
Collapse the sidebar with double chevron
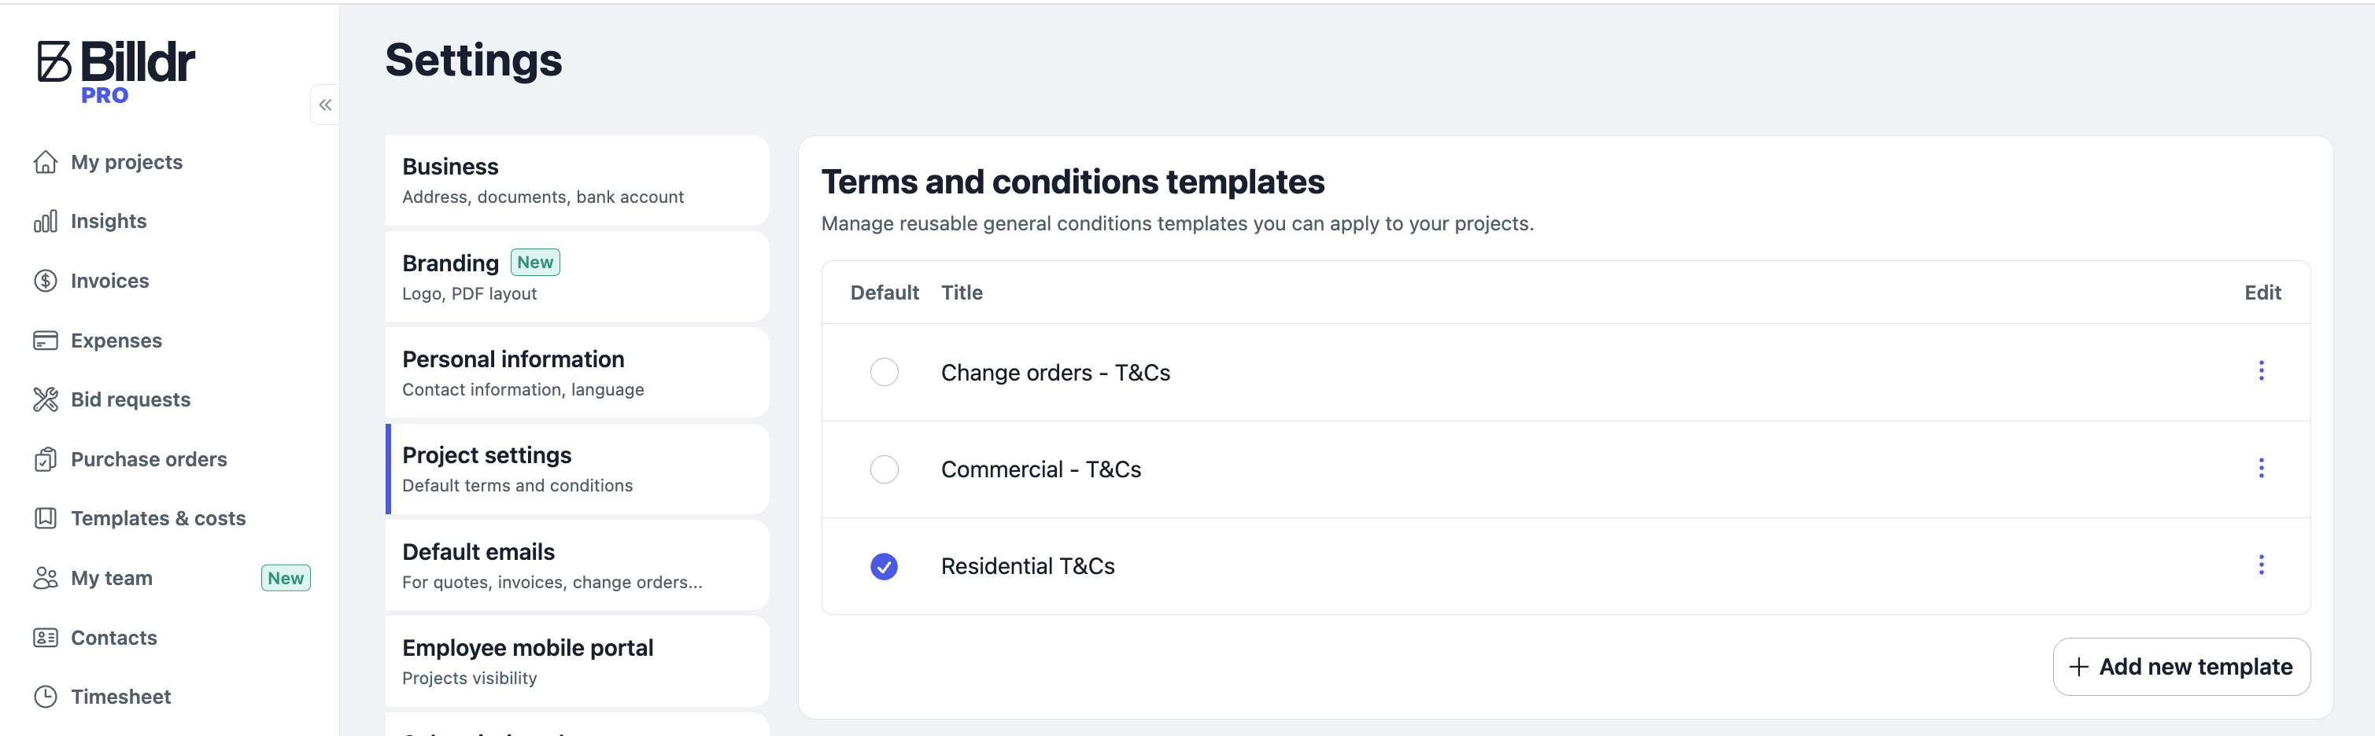(x=326, y=105)
